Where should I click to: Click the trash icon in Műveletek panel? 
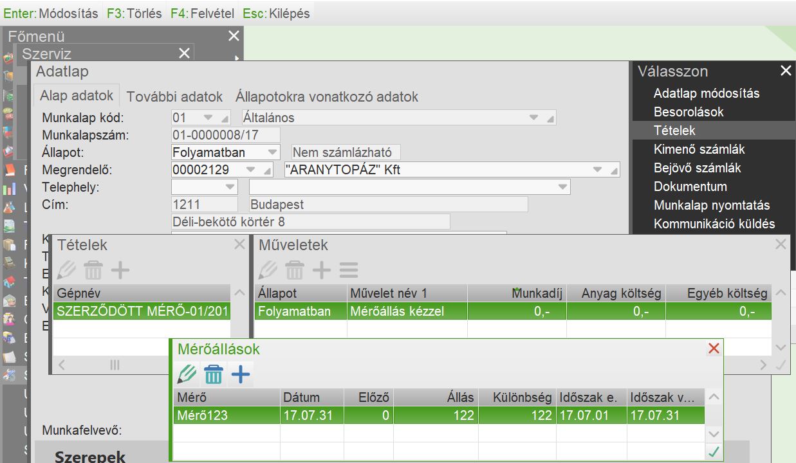(294, 270)
